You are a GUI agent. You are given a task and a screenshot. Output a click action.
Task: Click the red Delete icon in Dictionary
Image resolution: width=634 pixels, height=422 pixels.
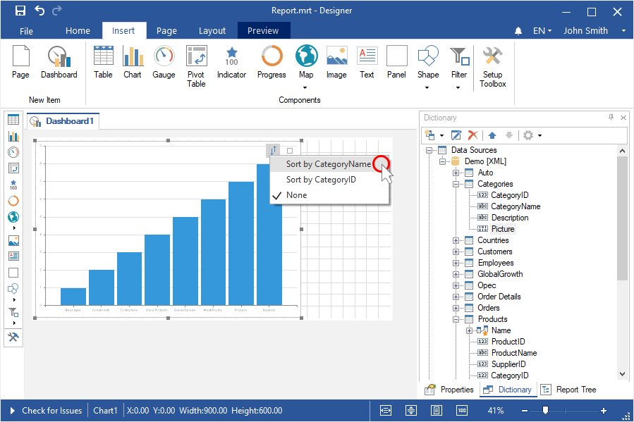tap(473, 135)
